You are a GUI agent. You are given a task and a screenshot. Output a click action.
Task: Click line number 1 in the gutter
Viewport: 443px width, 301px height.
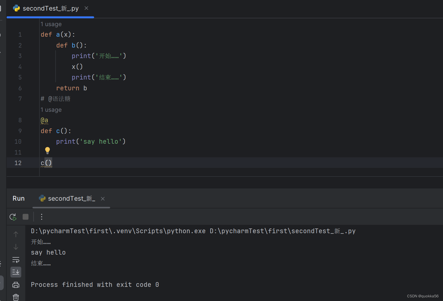[x=20, y=34]
